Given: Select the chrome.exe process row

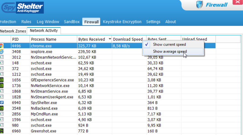Looking at the screenshot, I should pyautogui.click(x=108, y=46).
